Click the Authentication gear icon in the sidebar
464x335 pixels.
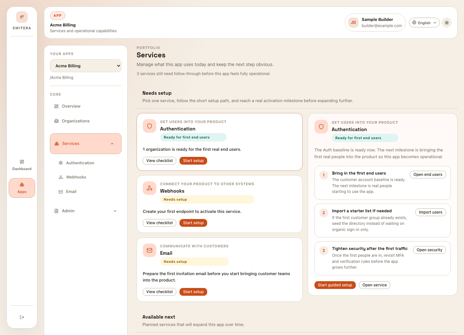coord(61,163)
